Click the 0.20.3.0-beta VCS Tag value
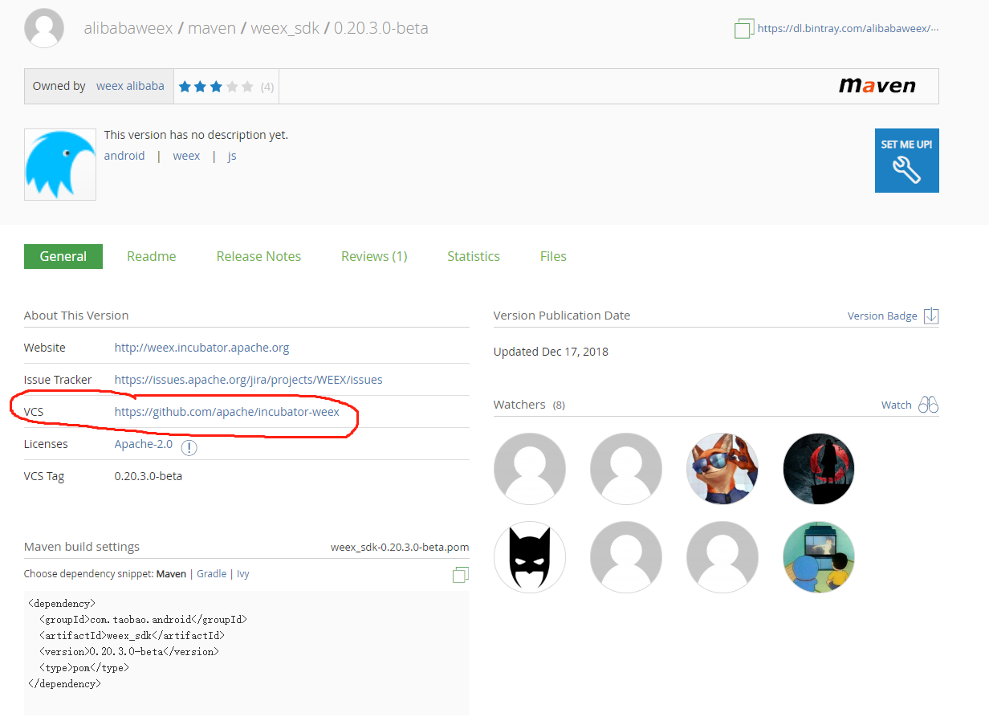989x721 pixels. point(149,476)
